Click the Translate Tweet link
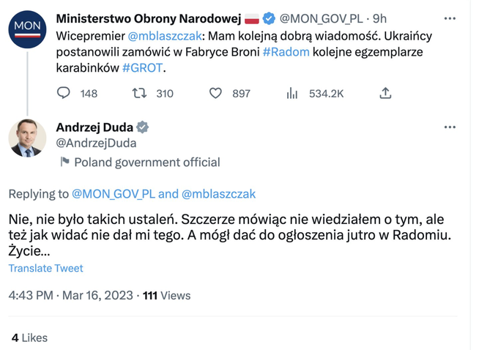The height and width of the screenshot is (350, 479). pyautogui.click(x=45, y=269)
